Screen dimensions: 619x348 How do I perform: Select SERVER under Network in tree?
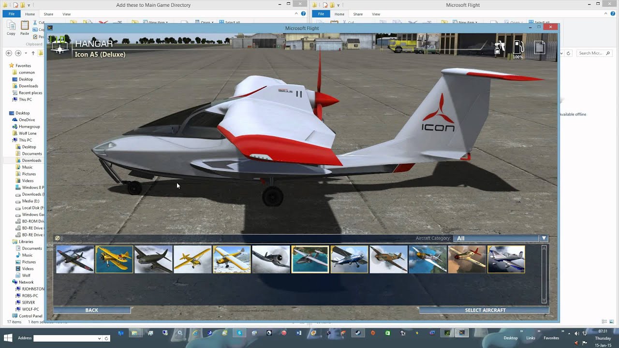(x=28, y=303)
